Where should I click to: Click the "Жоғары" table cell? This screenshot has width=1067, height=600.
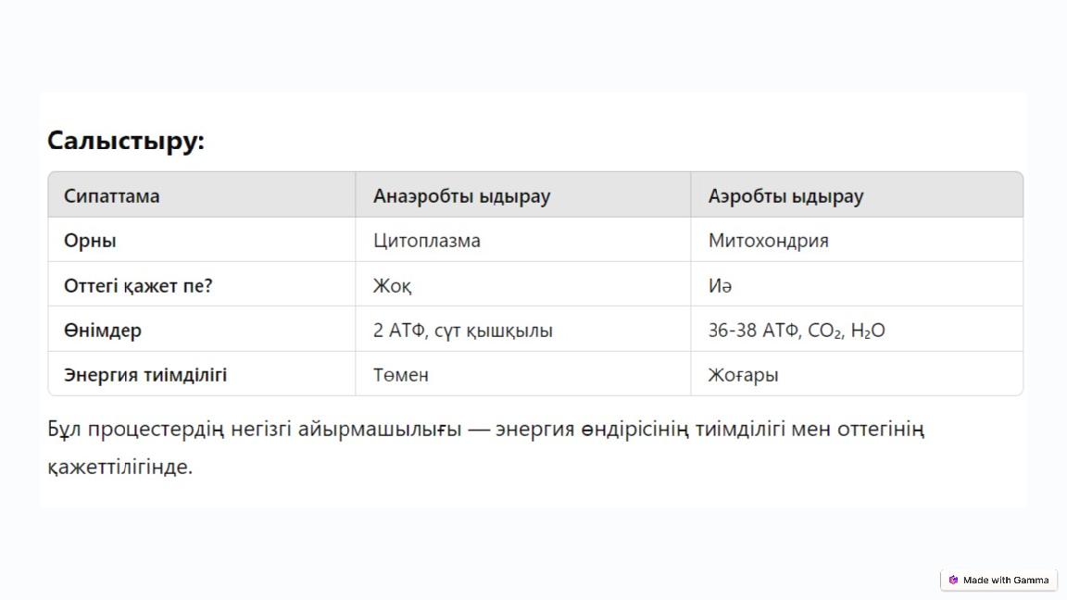[x=743, y=375]
